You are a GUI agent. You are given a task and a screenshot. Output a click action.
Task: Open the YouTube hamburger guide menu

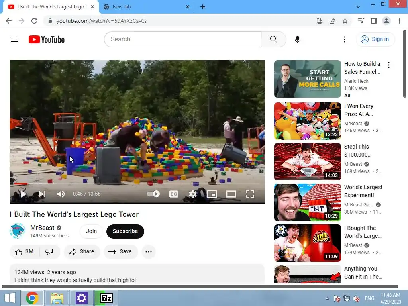14,39
